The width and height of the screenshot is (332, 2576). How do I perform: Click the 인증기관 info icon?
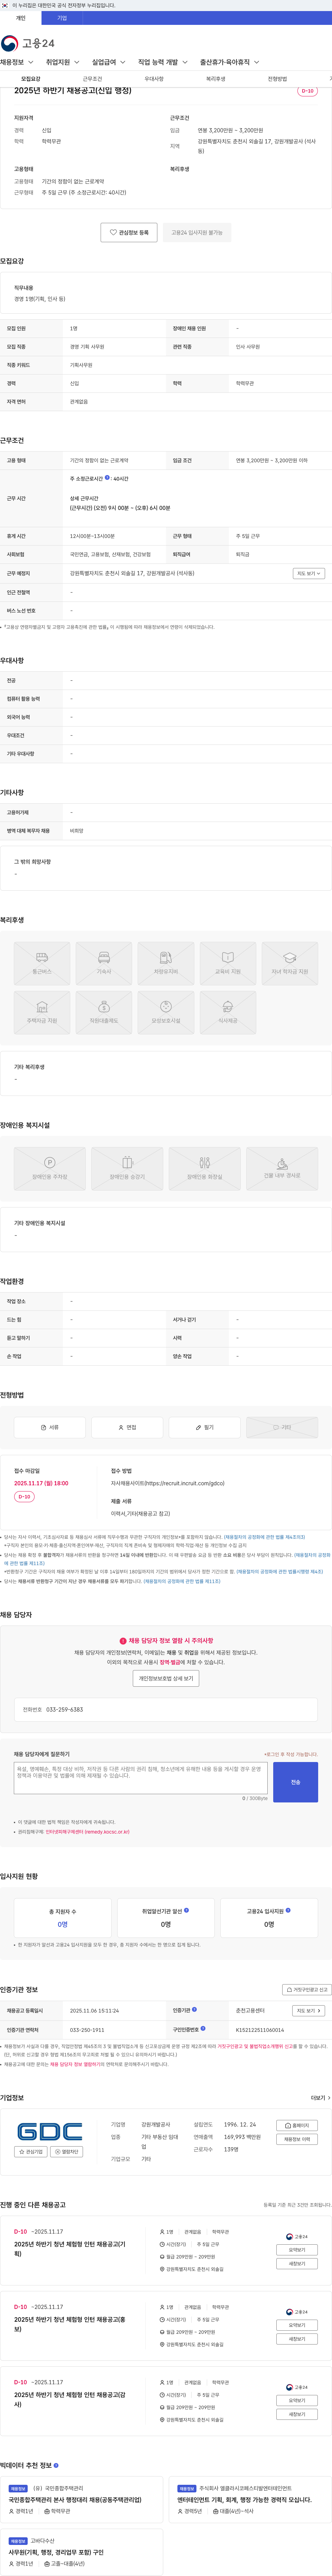(x=194, y=2009)
